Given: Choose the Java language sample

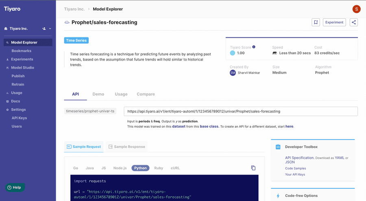Looking at the screenshot, I should pyautogui.click(x=89, y=168).
